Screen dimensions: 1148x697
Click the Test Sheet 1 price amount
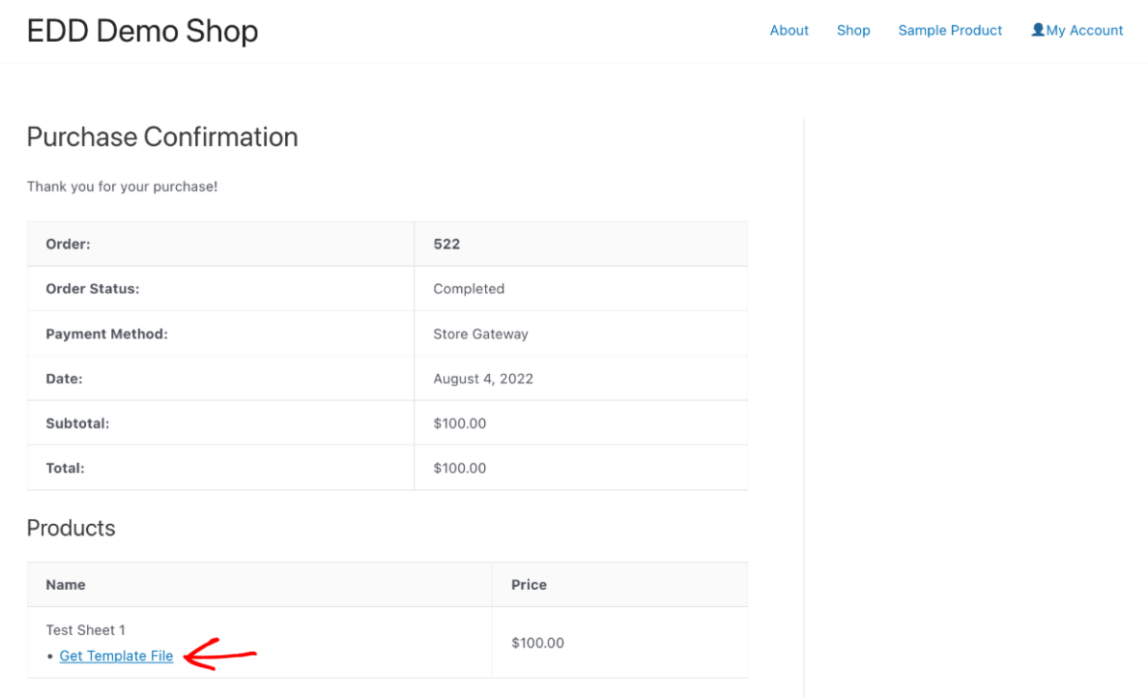(538, 643)
